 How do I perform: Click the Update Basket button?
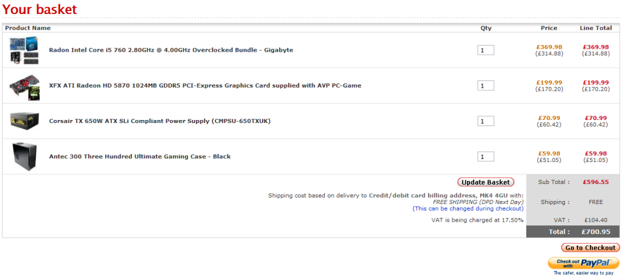click(485, 182)
